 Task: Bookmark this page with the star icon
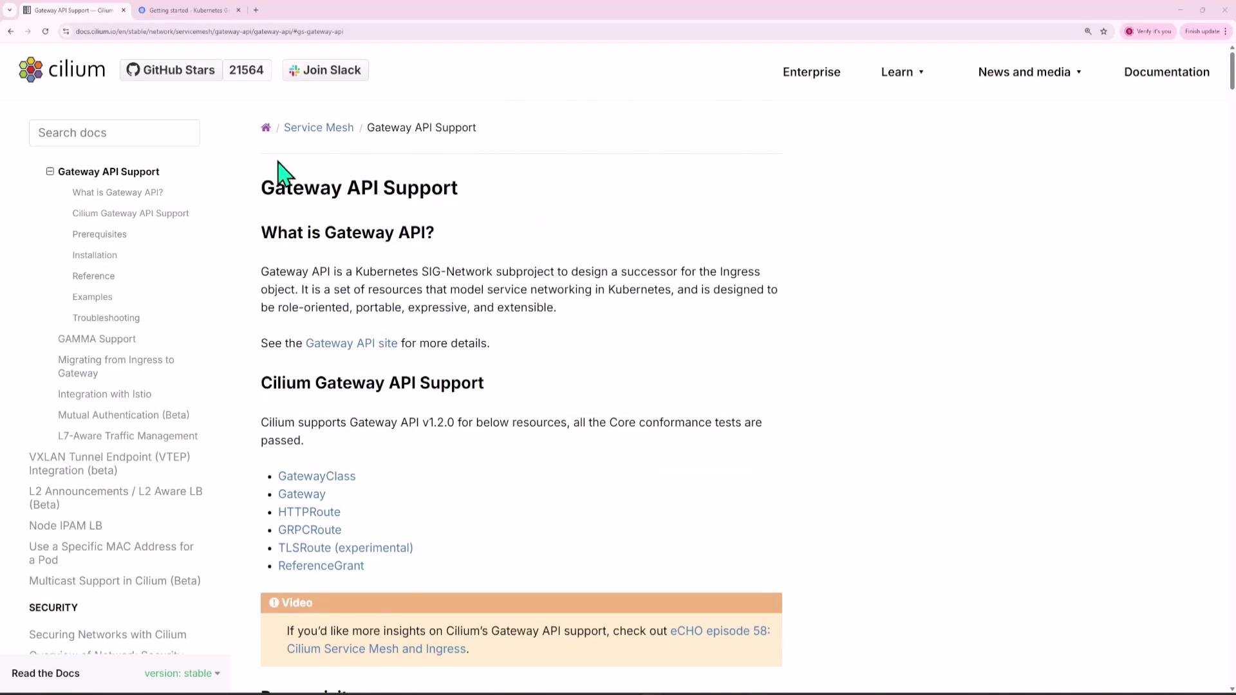pos(1103,31)
